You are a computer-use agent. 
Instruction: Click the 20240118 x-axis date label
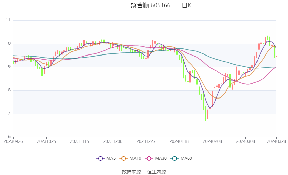pyautogui.click(x=179, y=141)
